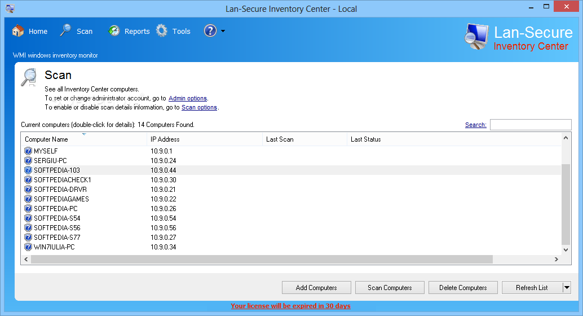Click the status icon beside WIN7IULIA-PC
The height and width of the screenshot is (316, 583).
(28, 247)
